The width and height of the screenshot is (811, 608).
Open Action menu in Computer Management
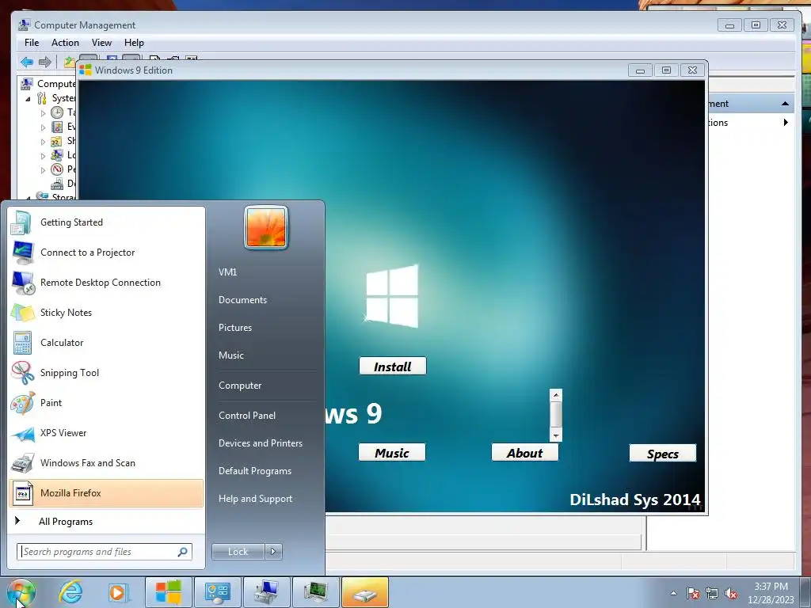(x=65, y=43)
